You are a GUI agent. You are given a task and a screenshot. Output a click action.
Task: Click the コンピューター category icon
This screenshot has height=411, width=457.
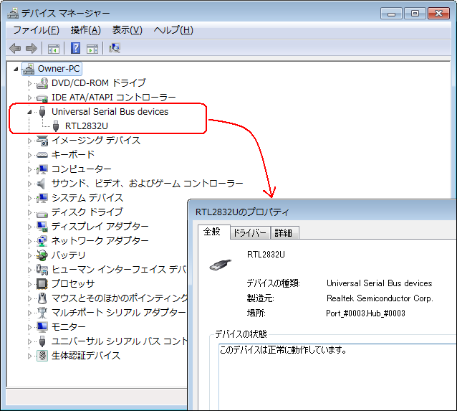click(42, 169)
